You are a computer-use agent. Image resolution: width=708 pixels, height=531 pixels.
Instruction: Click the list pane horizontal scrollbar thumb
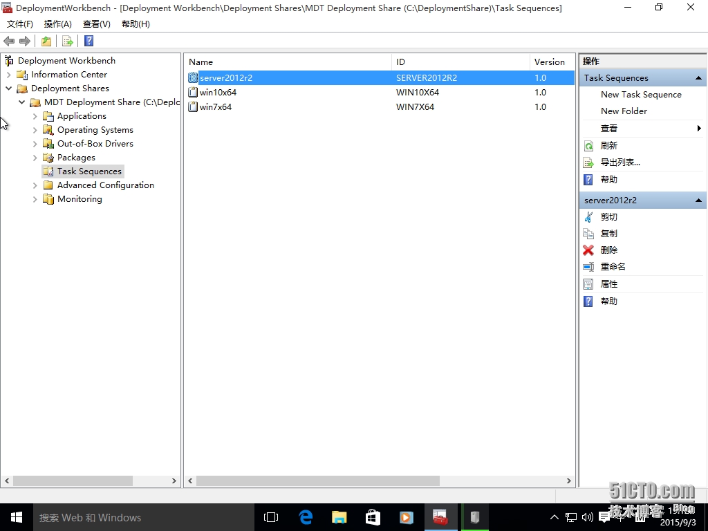pyautogui.click(x=318, y=481)
